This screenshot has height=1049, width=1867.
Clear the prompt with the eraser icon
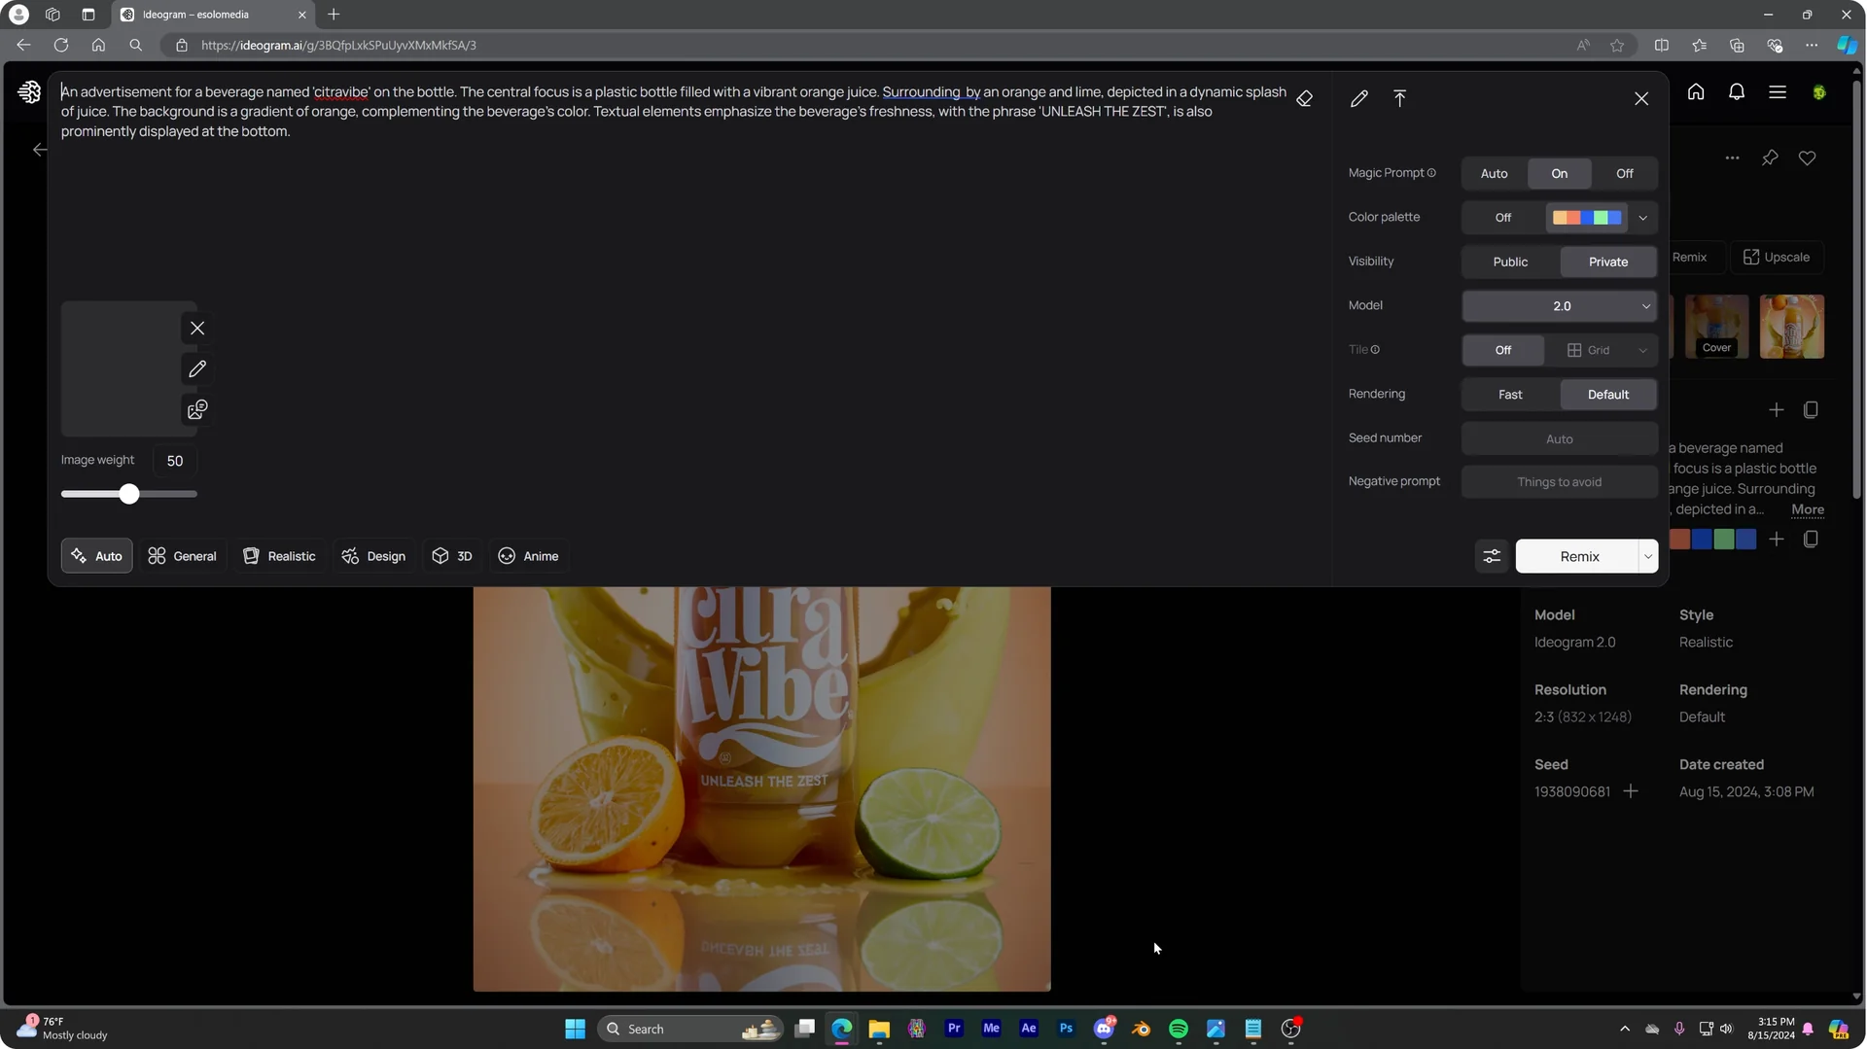[x=1305, y=98]
